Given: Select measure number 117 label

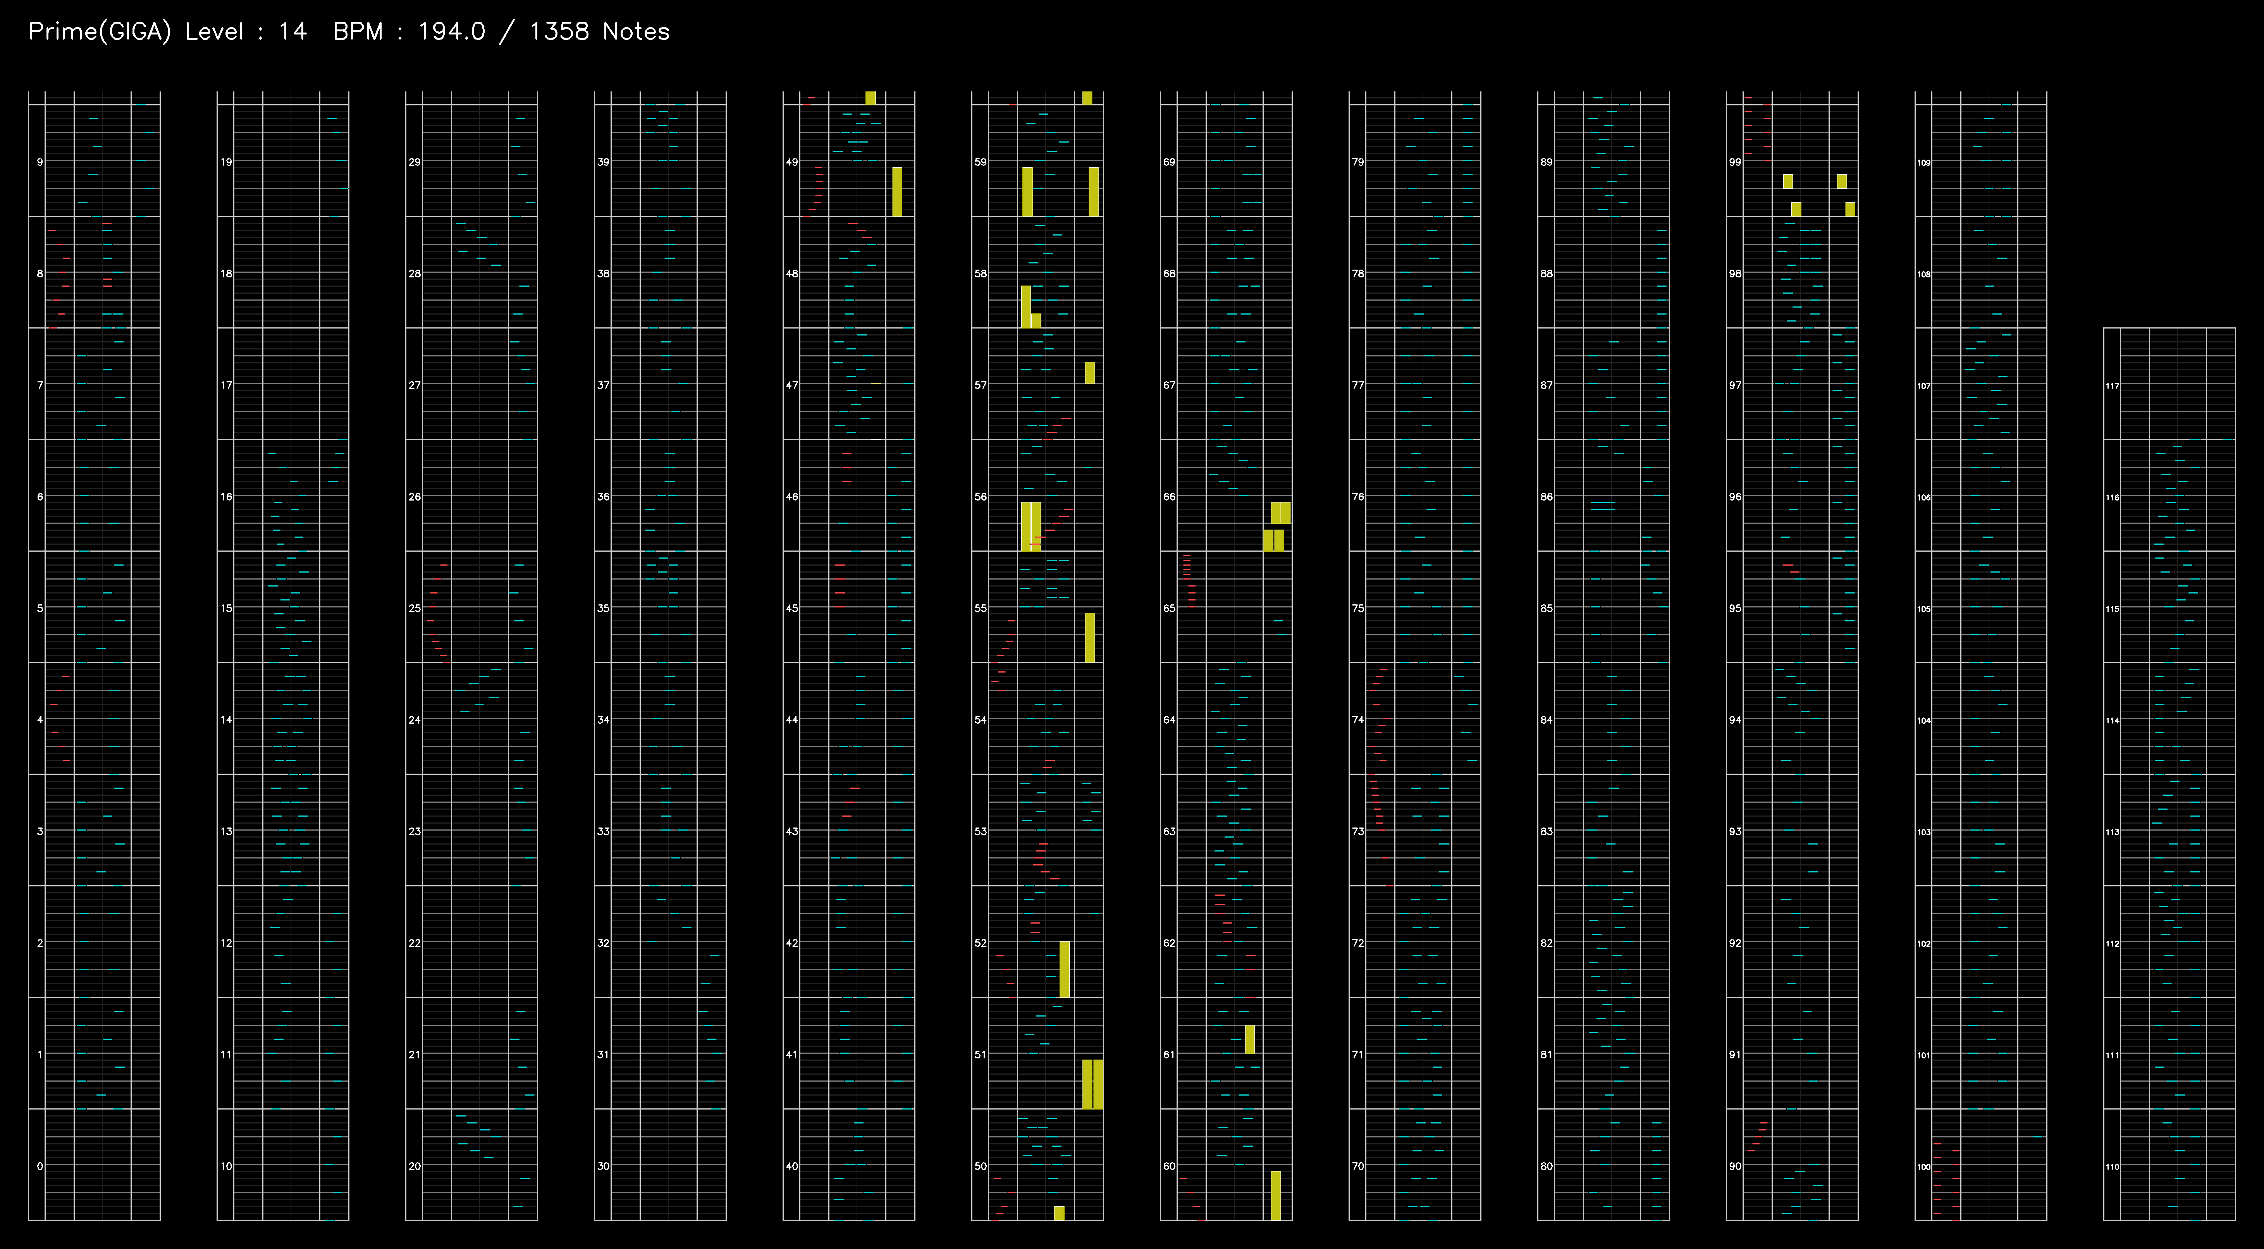Looking at the screenshot, I should (2112, 385).
